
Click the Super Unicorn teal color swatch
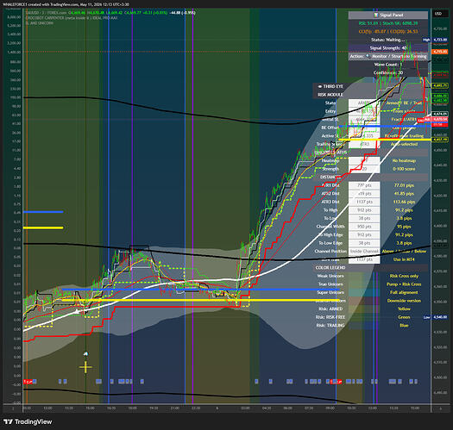(364, 292)
